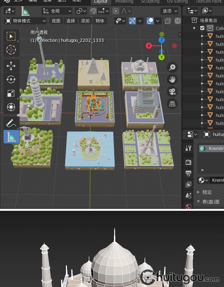
Task: Toggle show overlays button
Action: coord(150,21)
